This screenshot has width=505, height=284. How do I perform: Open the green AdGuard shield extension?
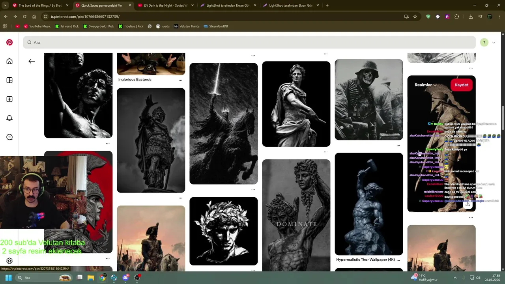click(428, 17)
